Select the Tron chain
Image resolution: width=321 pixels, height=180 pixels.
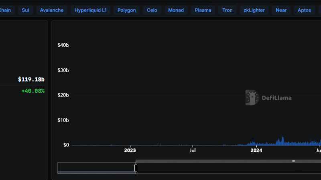click(228, 10)
